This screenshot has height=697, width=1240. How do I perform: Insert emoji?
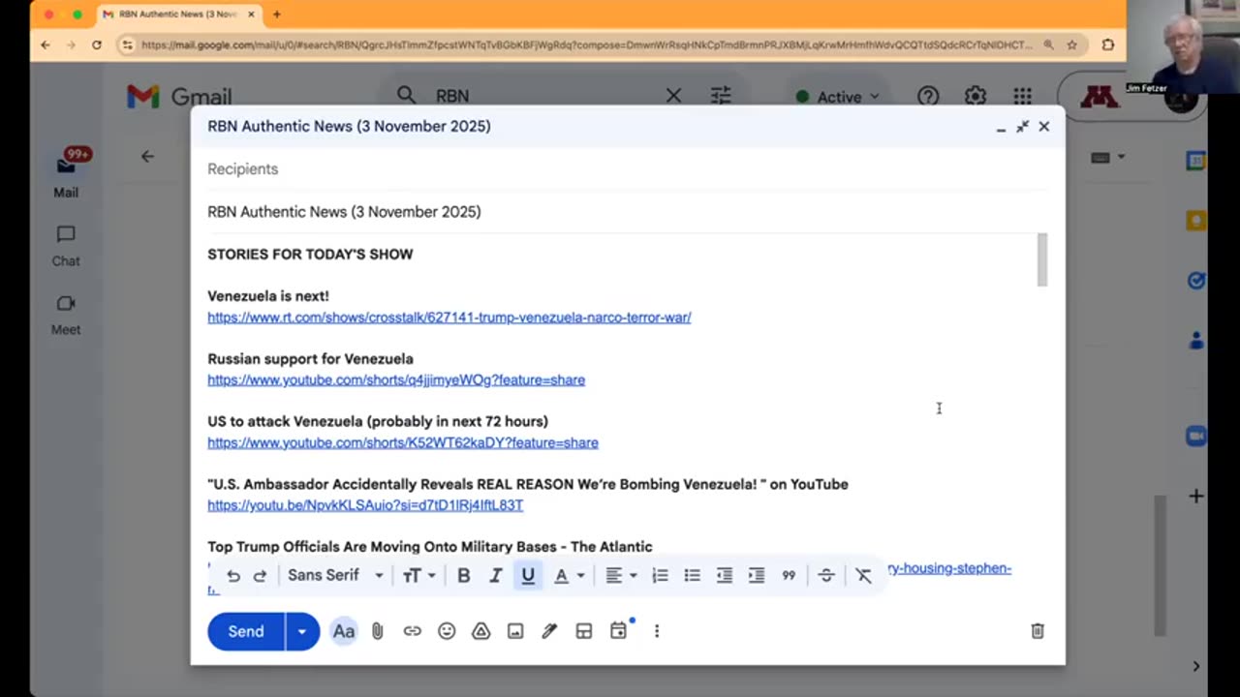tap(447, 631)
